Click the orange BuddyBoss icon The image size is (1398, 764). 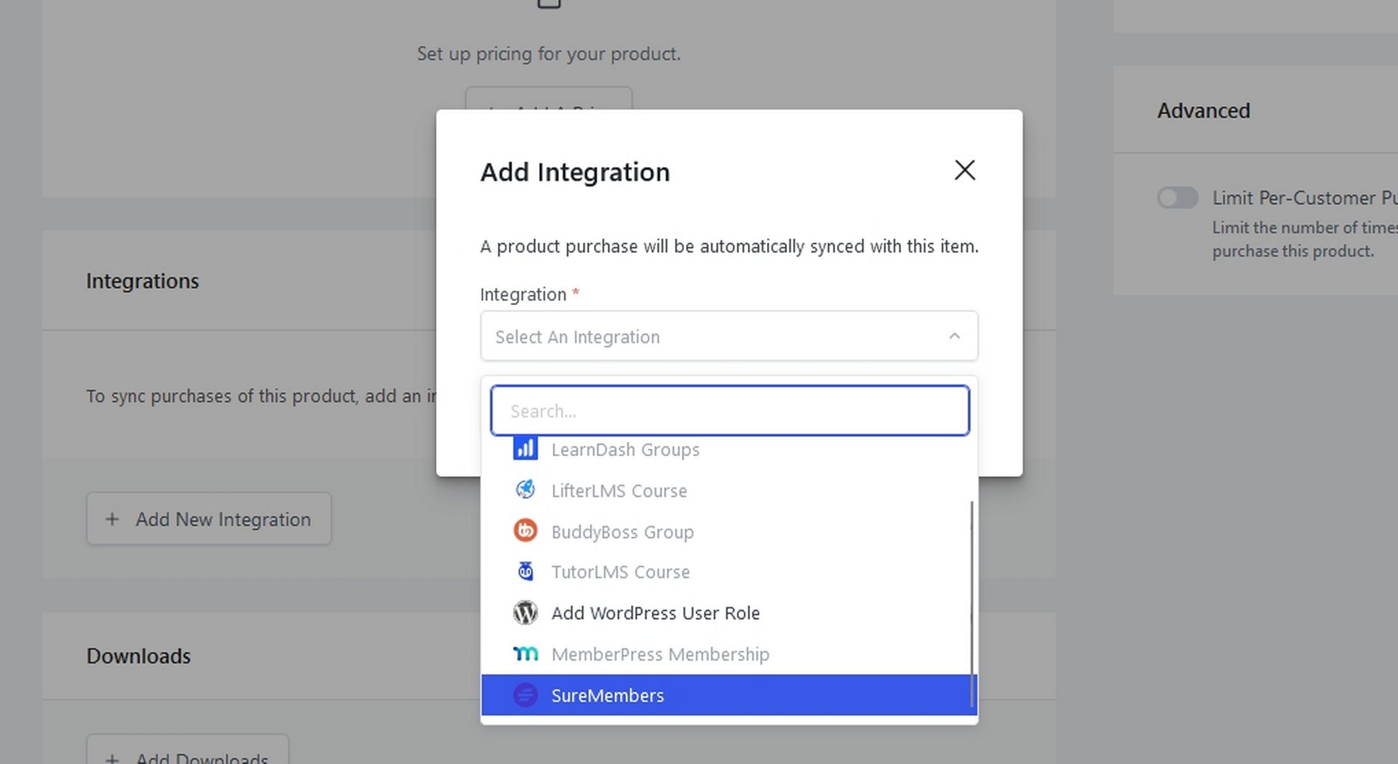pos(526,530)
